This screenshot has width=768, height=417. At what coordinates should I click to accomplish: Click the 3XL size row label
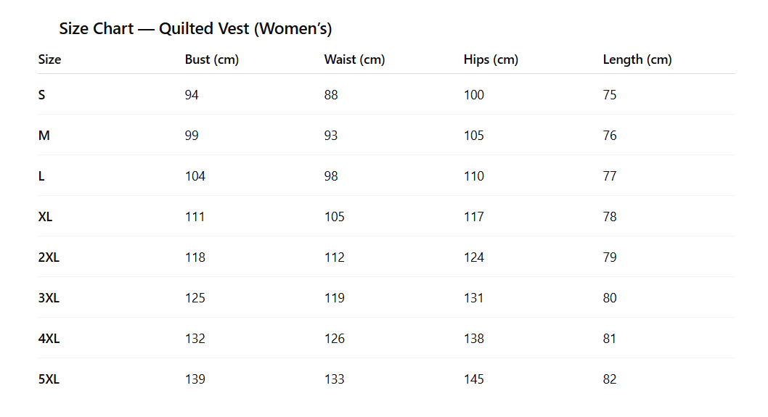coord(49,298)
